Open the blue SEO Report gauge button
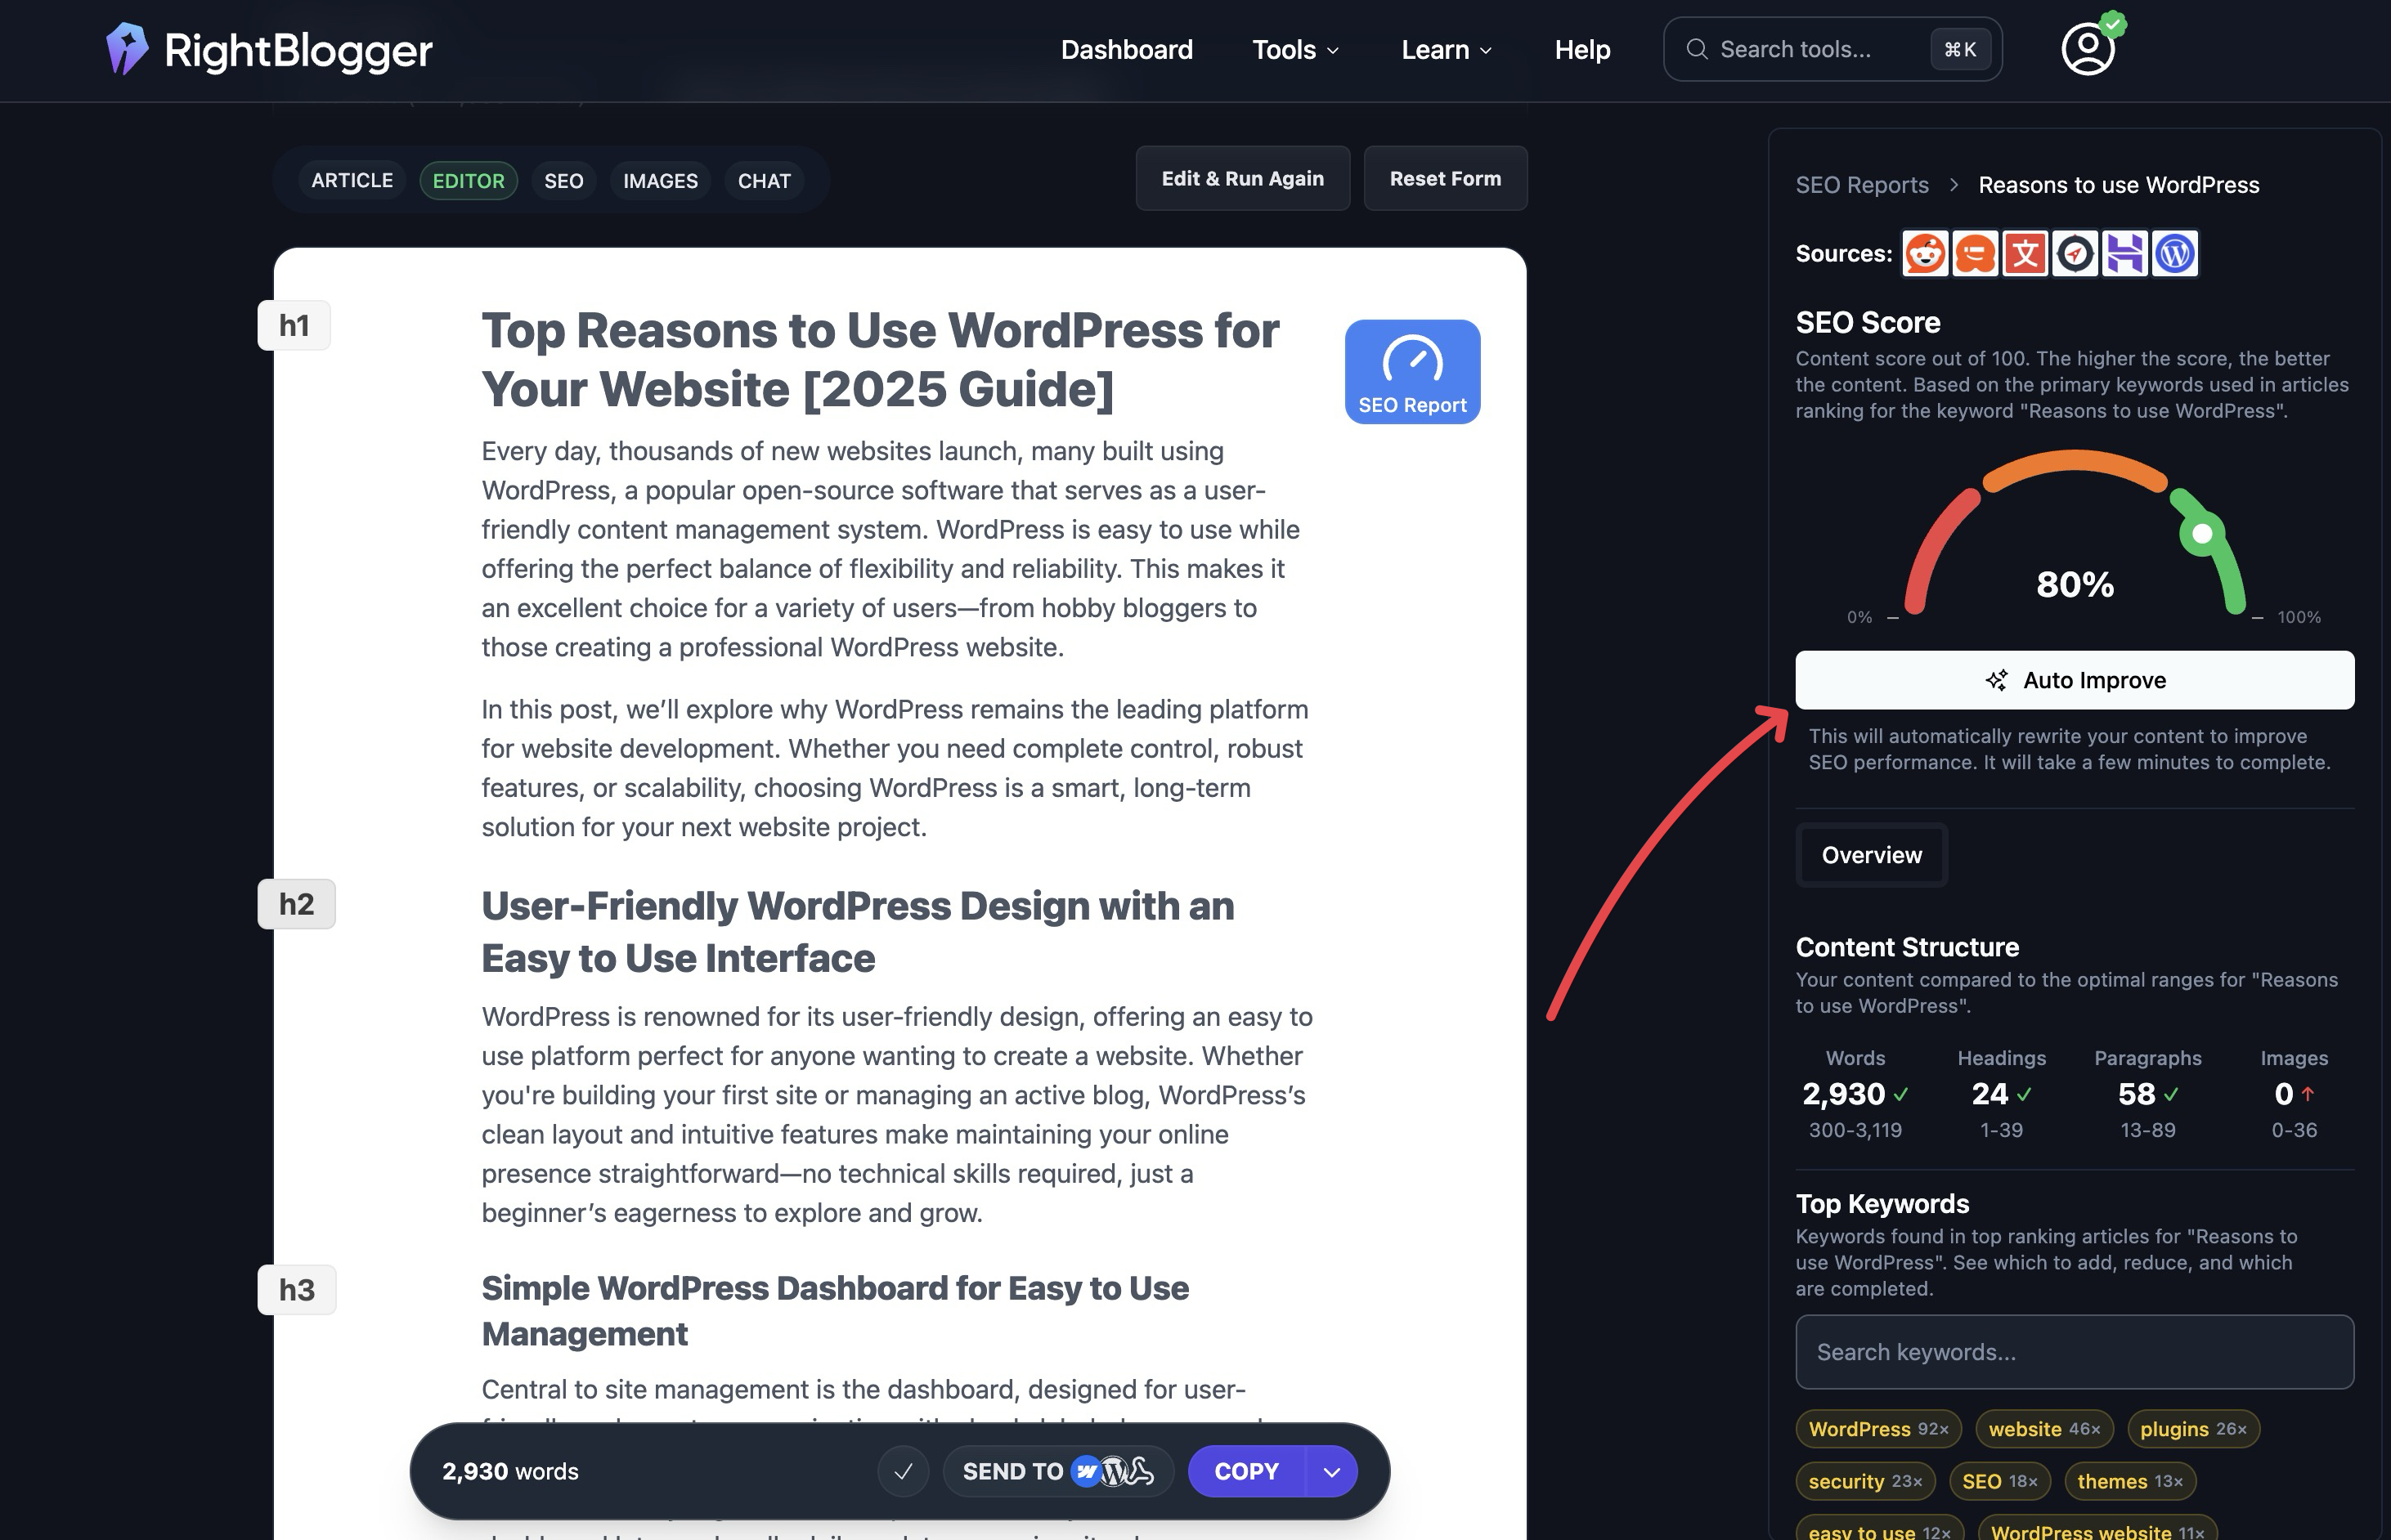Viewport: 2391px width, 1540px height. 1411,372
